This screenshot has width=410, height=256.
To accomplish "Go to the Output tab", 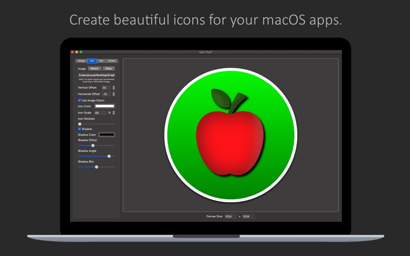I will (x=112, y=61).
